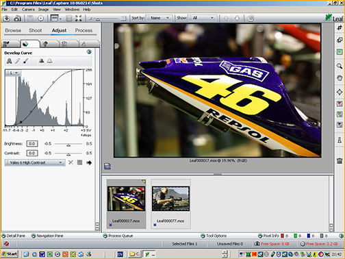
Task: Click the Windows Start button
Action: click(x=10, y=254)
